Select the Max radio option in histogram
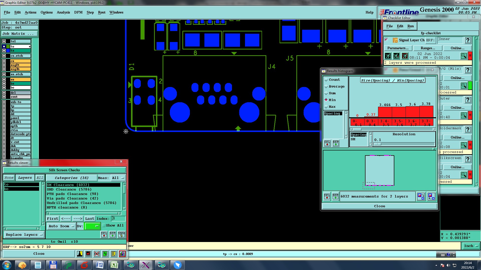 click(x=326, y=107)
